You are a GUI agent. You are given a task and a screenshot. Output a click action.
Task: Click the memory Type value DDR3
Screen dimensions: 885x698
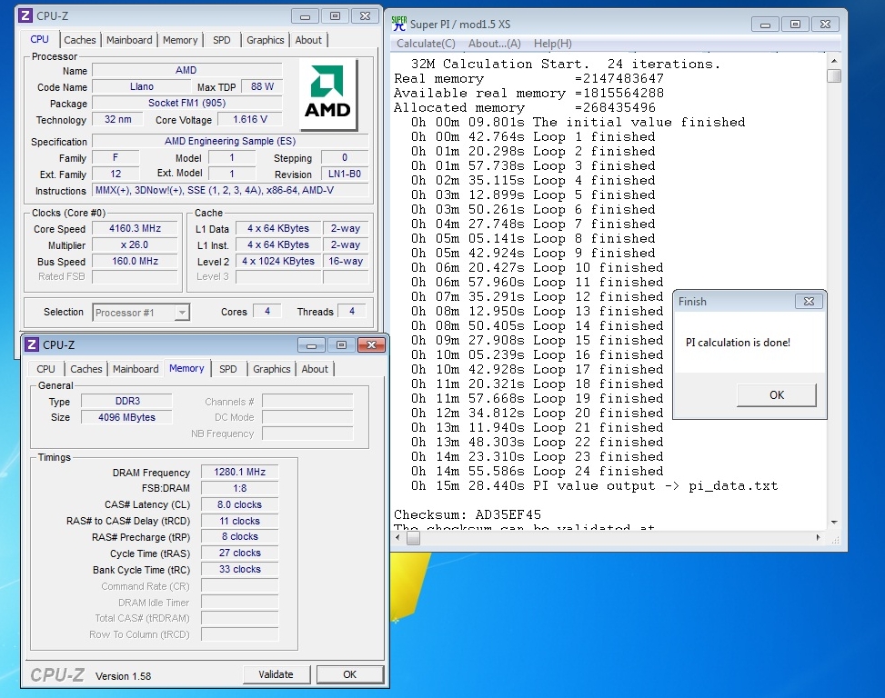tap(127, 401)
